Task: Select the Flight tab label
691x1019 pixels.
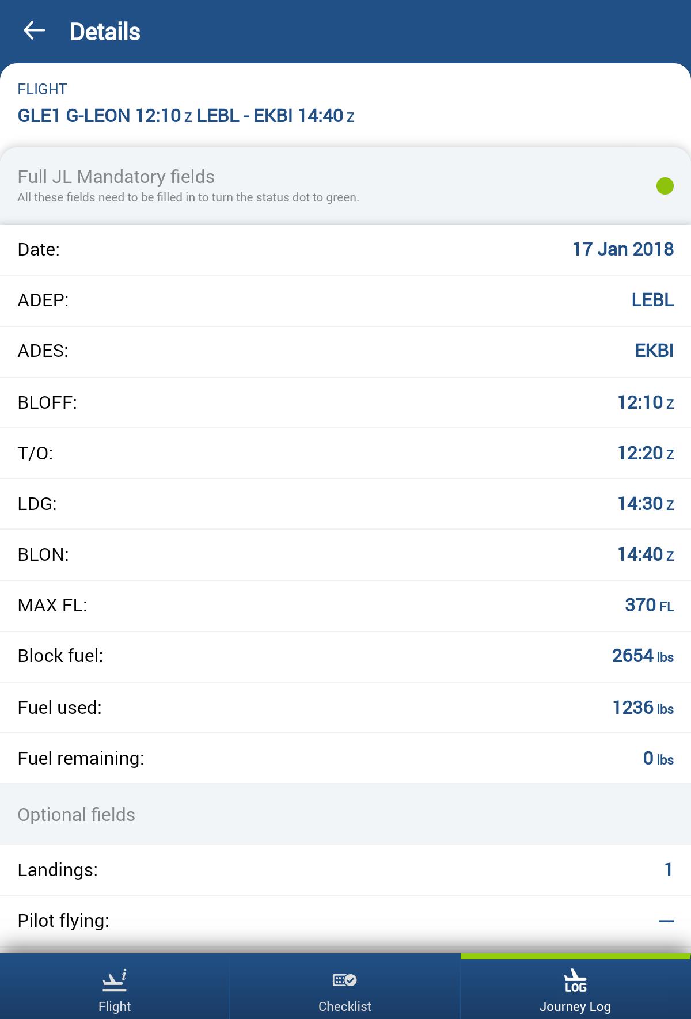Action: pyautogui.click(x=115, y=1006)
